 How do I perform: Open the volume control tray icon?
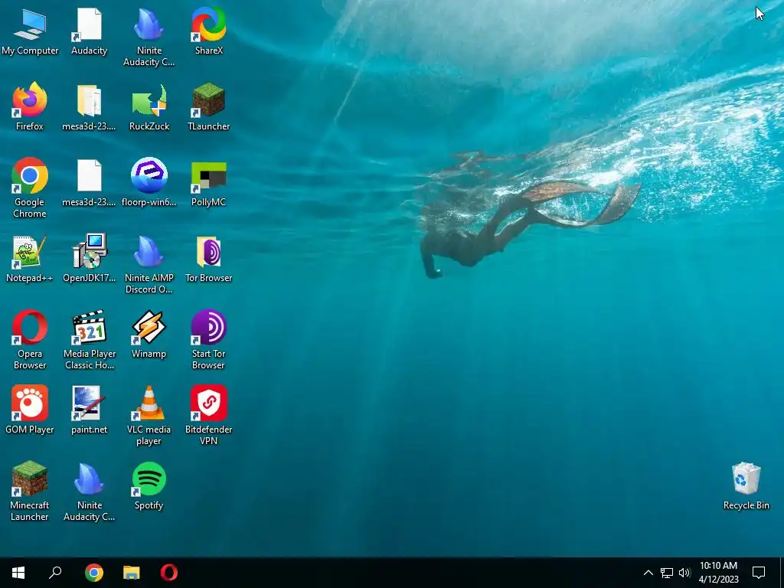(x=684, y=573)
